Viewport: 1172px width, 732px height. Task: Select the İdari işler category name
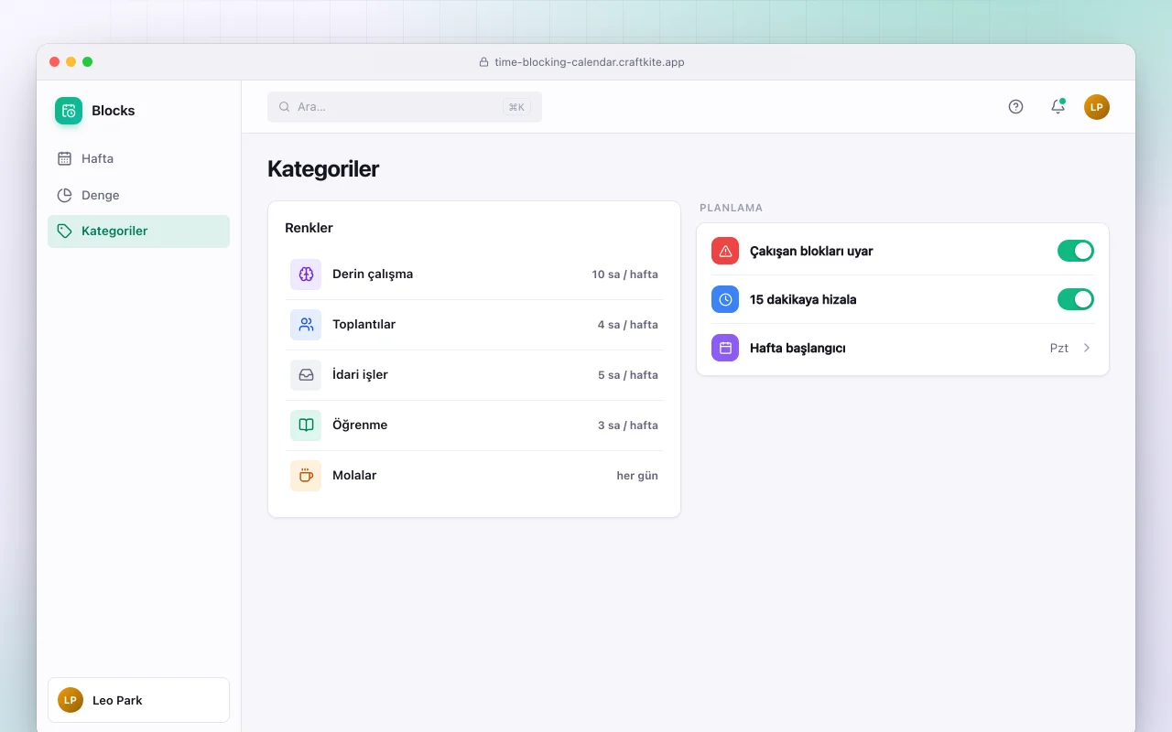point(360,375)
